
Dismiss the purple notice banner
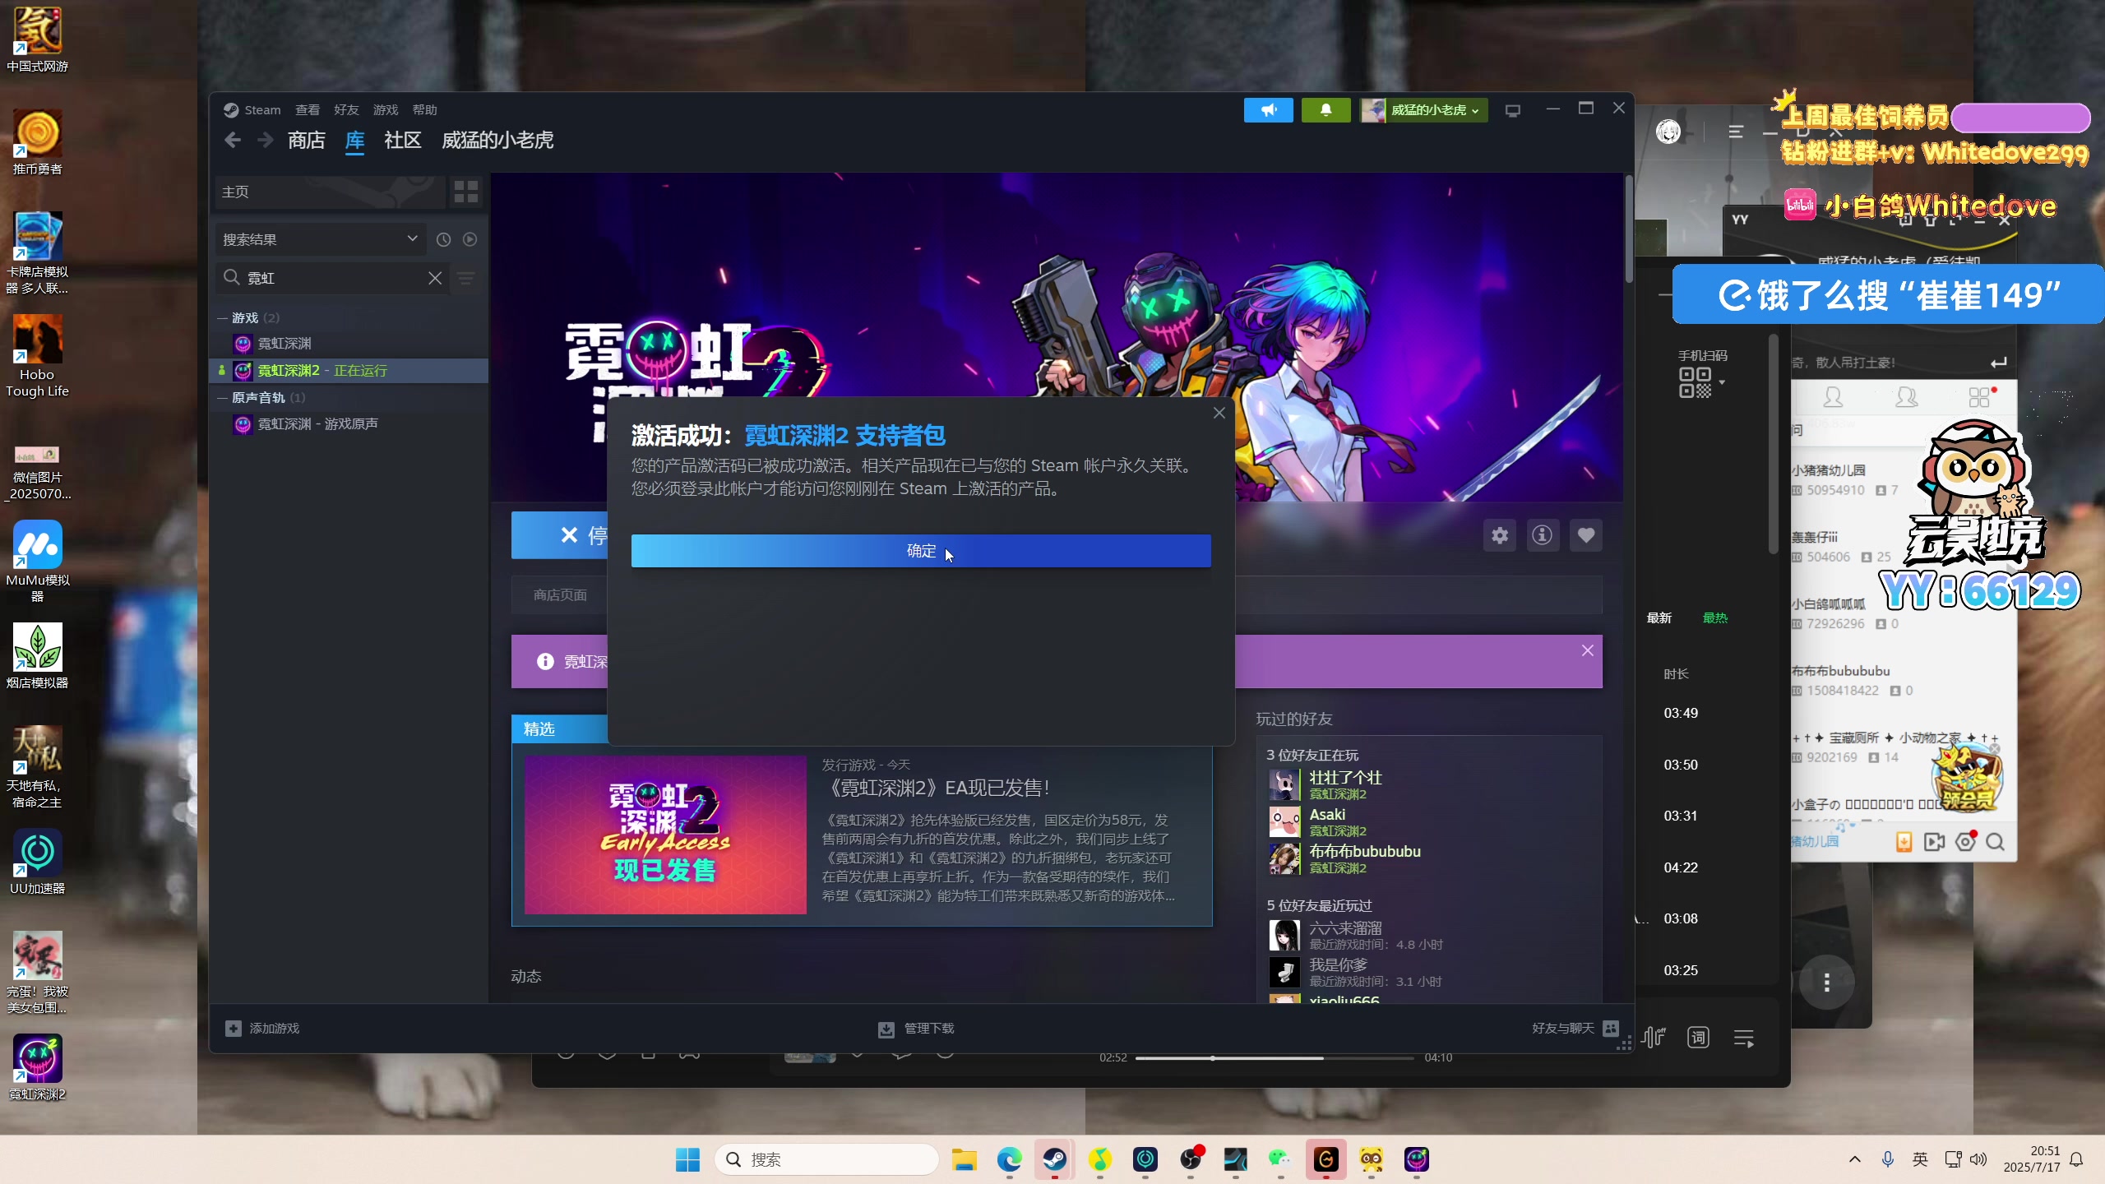click(x=1588, y=650)
